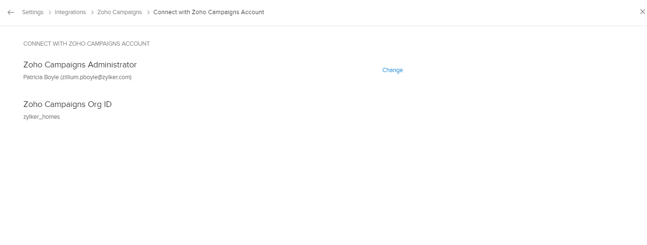Close the settings page with X icon
The image size is (647, 245).
coord(642,12)
